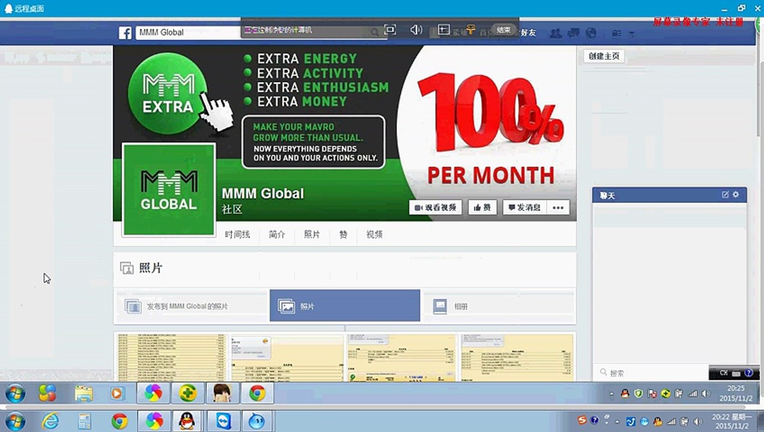This screenshot has height=432, width=764.
Task: Click the whiteboard icon on remote toolbar
Action: pos(444,29)
